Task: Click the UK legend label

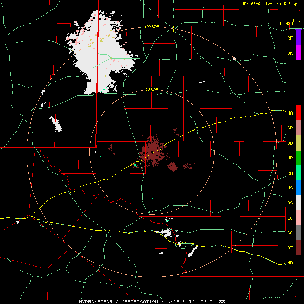Action: [290, 53]
